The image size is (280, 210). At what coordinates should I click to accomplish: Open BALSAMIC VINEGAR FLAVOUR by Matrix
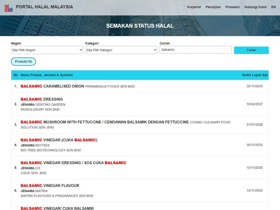(50, 185)
